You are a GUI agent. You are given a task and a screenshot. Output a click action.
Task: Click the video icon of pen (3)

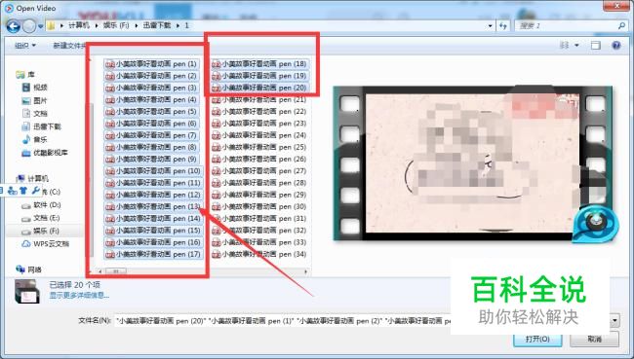coord(110,88)
